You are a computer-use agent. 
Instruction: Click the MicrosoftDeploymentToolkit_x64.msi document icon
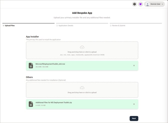(31, 65)
